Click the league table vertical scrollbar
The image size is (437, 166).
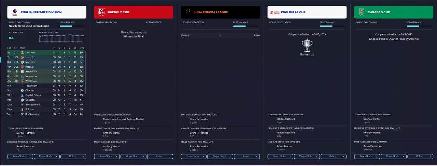click(x=86, y=72)
